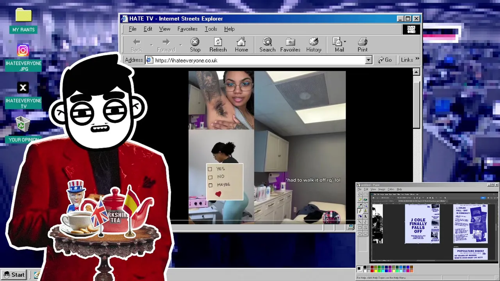Select the Ellipse tool in Paint
The height and width of the screenshot is (281, 500).
(x=360, y=233)
